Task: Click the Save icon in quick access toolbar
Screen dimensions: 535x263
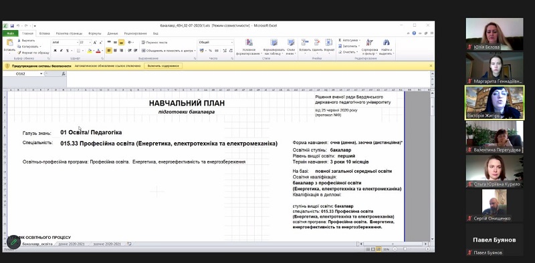Action: [x=12, y=25]
